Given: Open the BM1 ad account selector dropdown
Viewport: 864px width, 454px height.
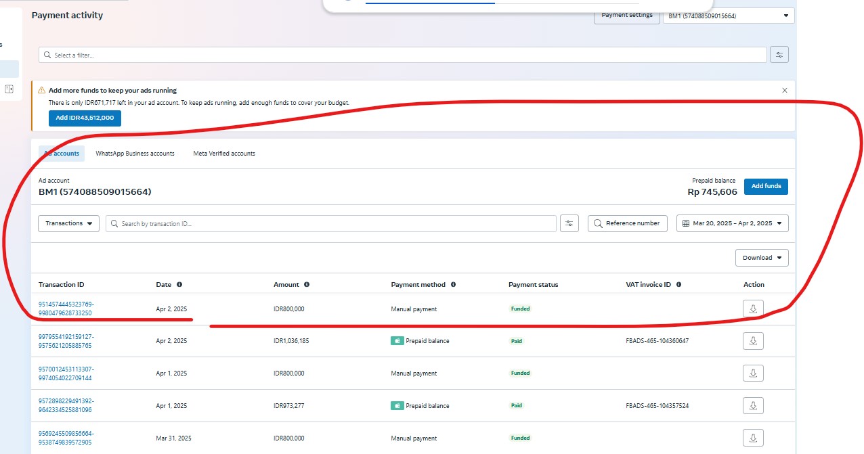Looking at the screenshot, I should click(x=728, y=16).
